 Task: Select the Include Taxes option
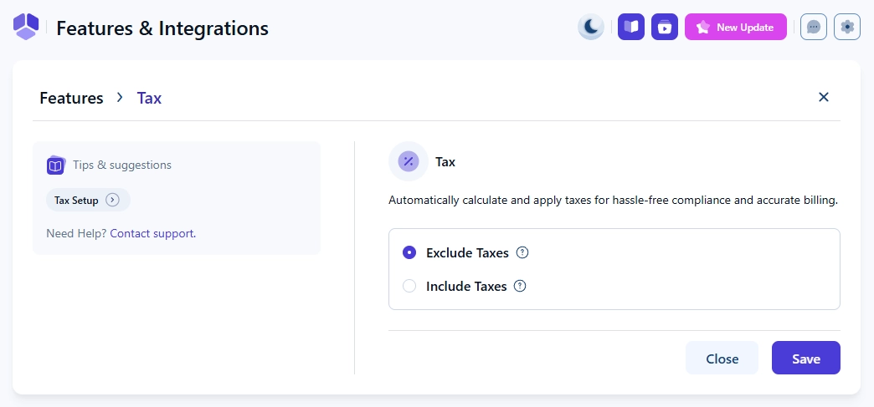point(409,286)
